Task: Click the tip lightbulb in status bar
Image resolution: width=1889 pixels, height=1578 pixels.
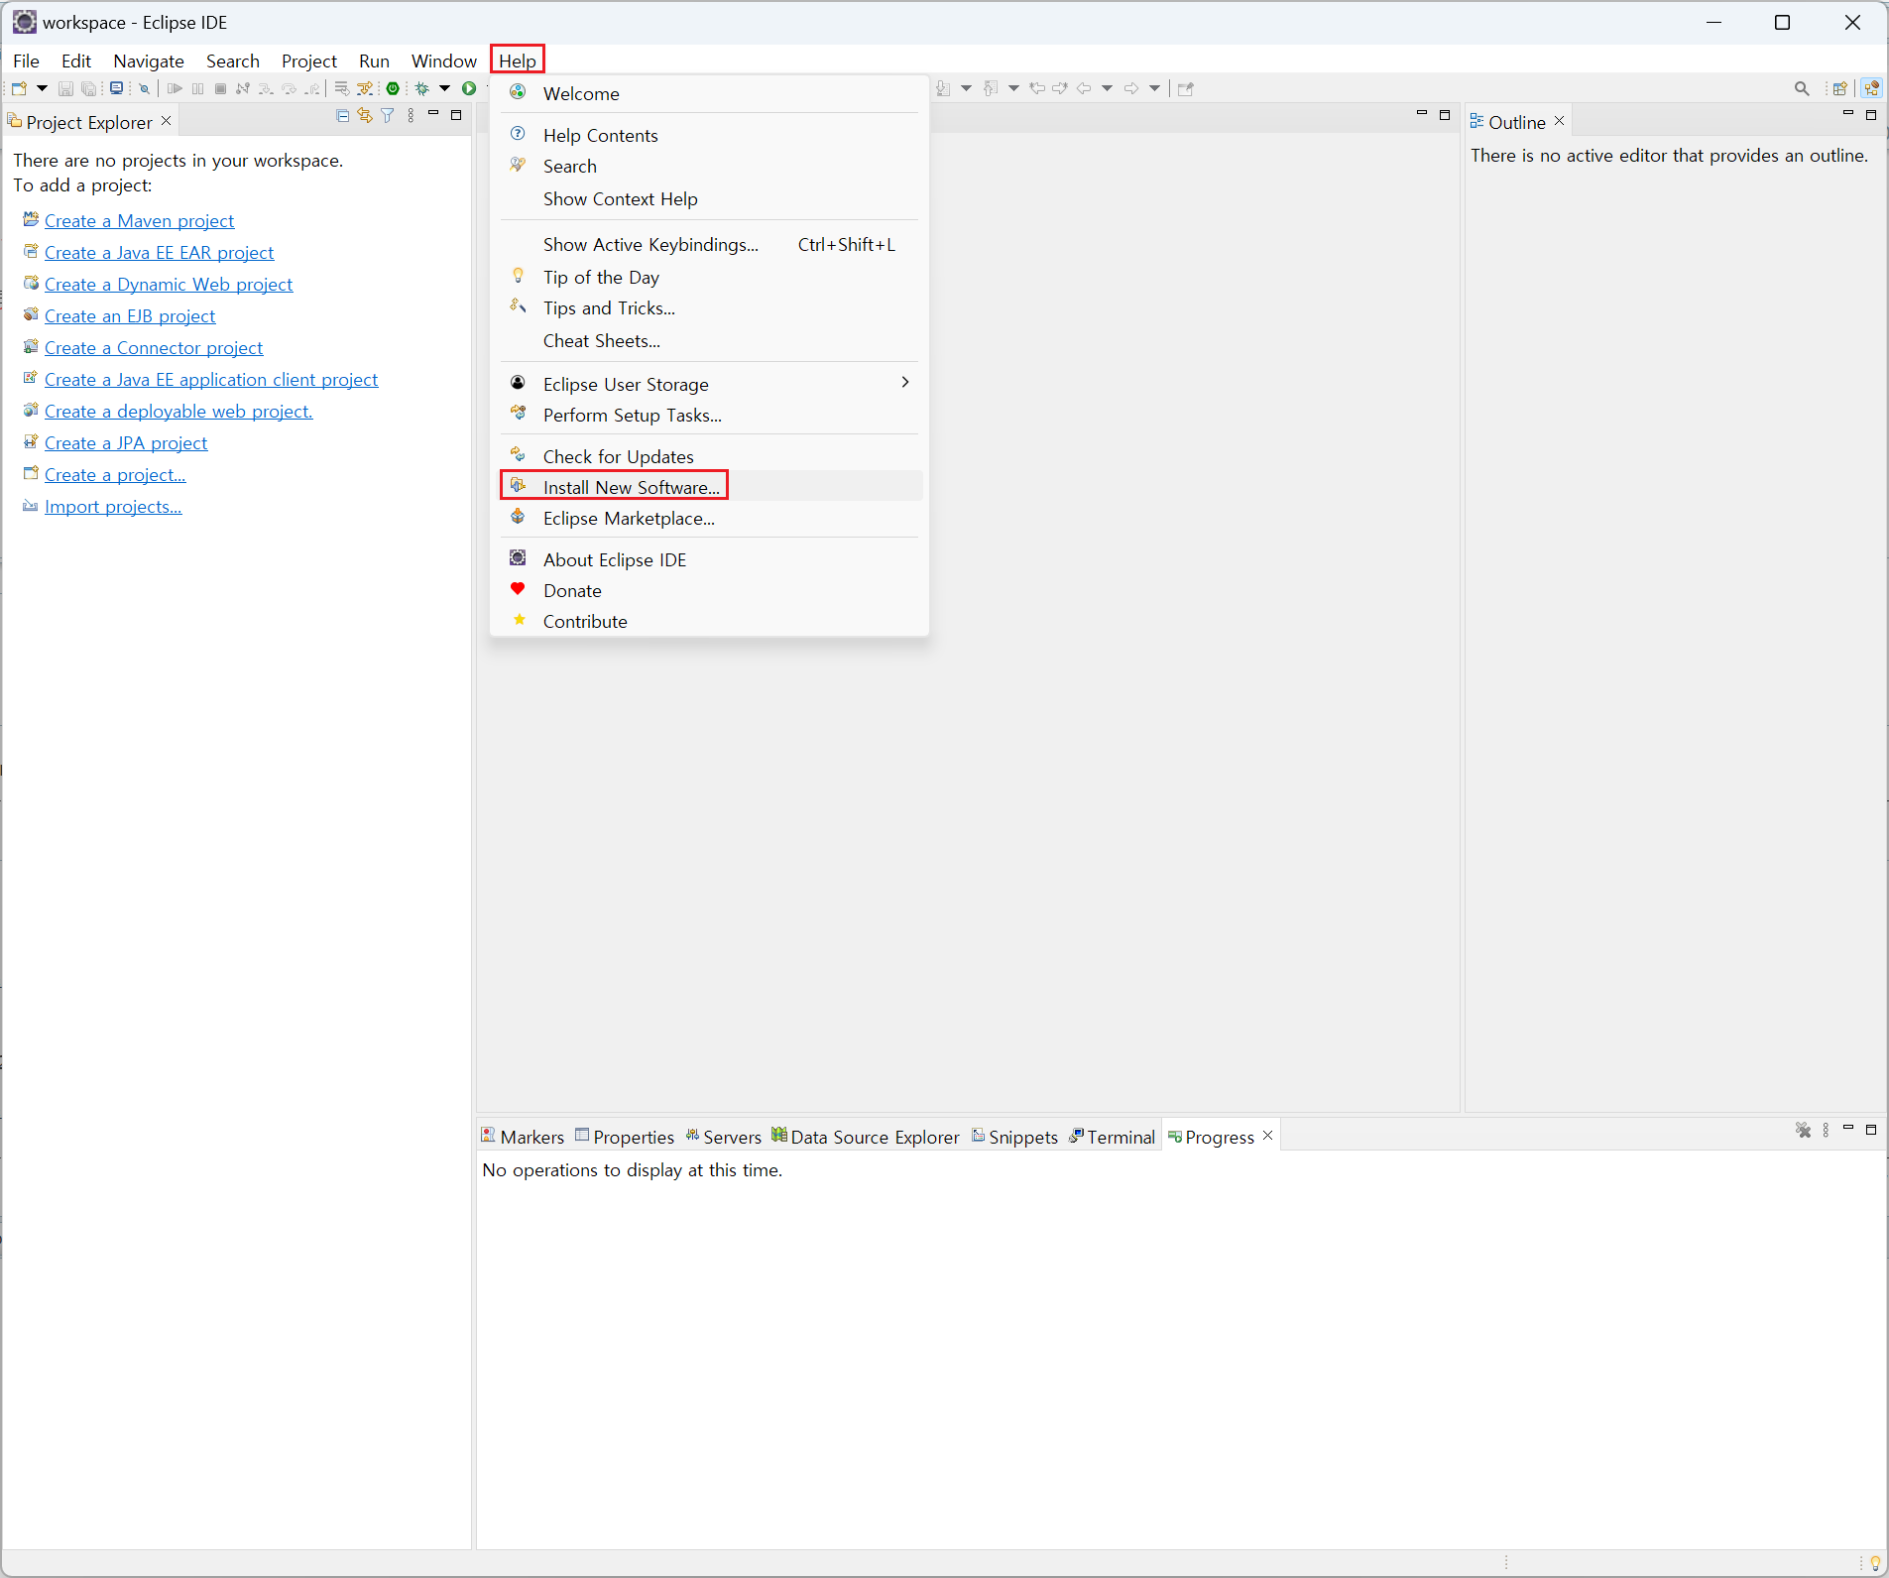Action: [x=1874, y=1563]
